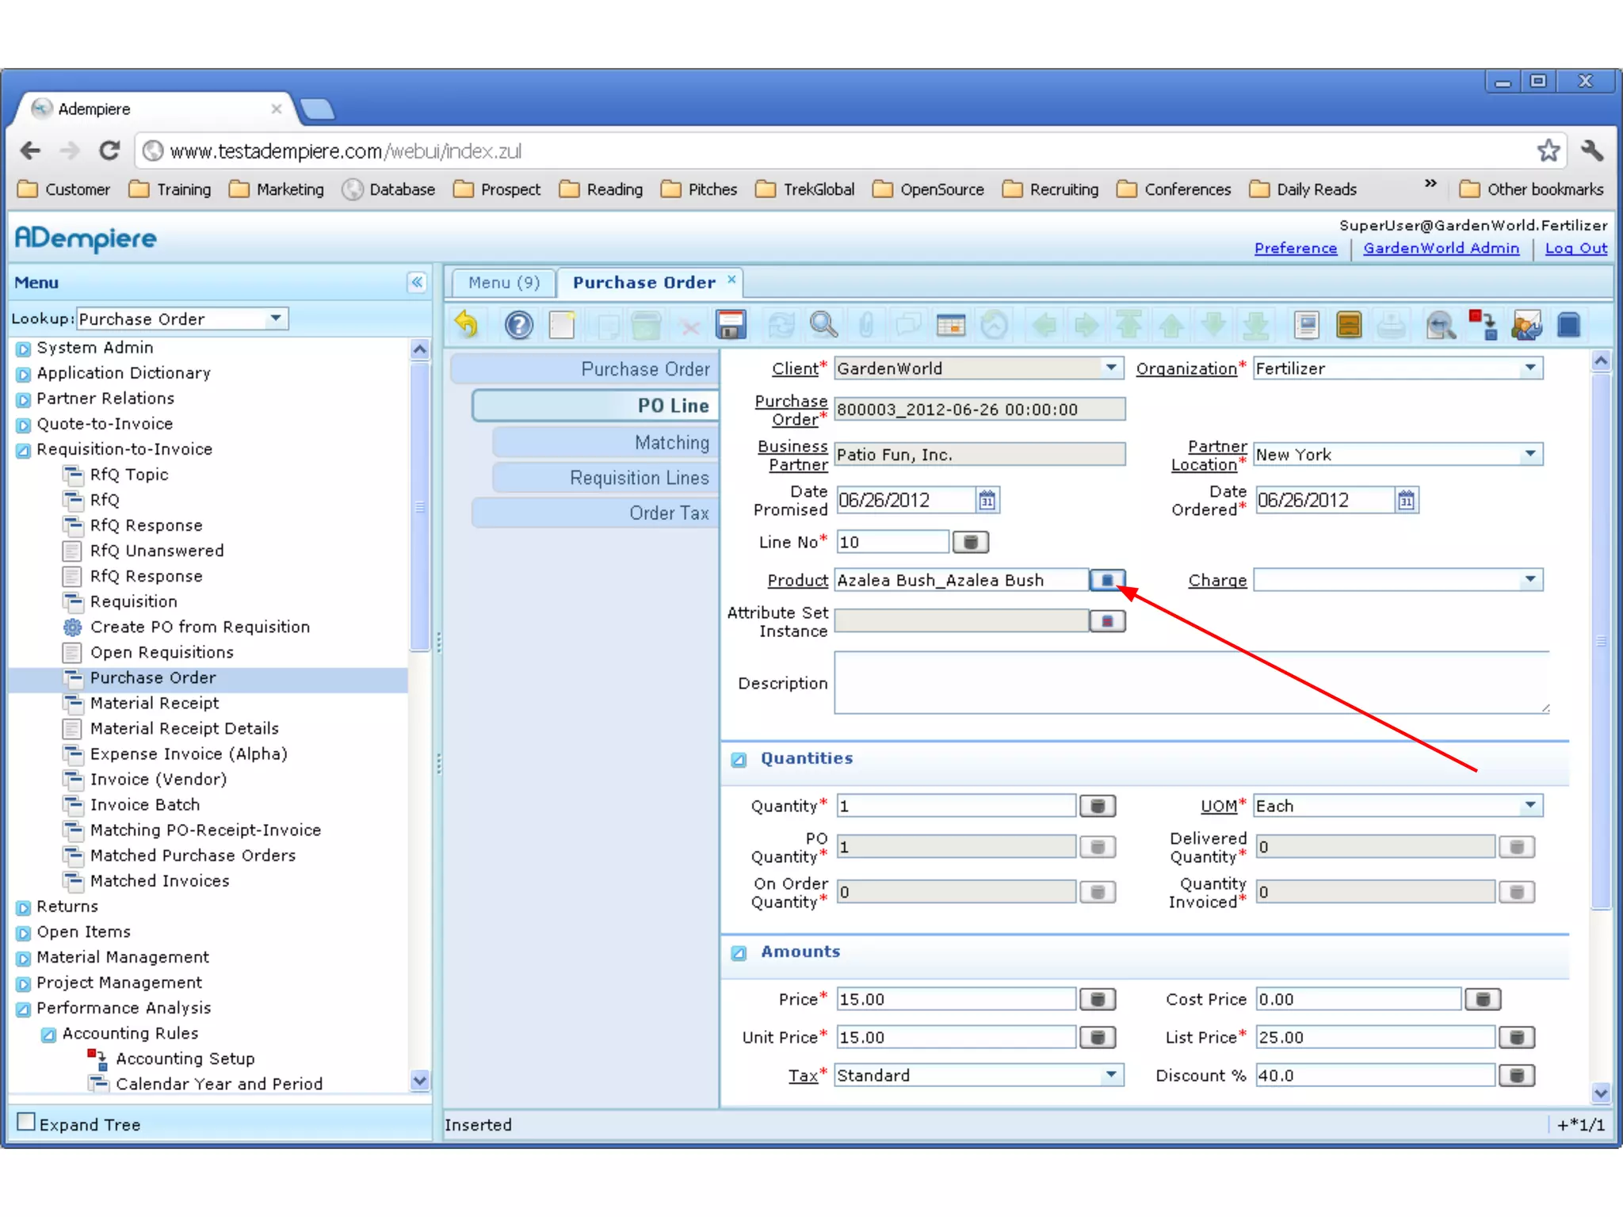Open the Organization dropdown
Screen dimensions: 1623x1217
pyautogui.click(x=1530, y=368)
